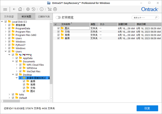Click the resume recovery icon
This screenshot has width=162, height=114.
33,9
